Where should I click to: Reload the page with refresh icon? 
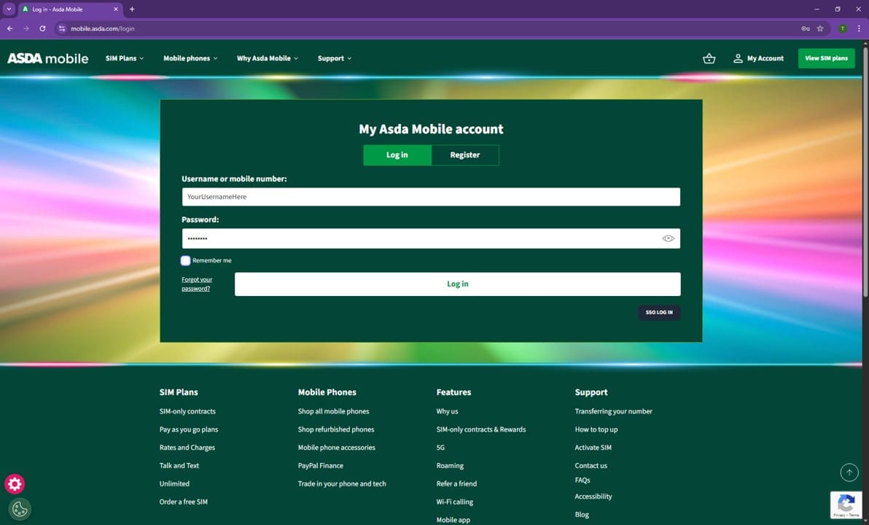42,28
